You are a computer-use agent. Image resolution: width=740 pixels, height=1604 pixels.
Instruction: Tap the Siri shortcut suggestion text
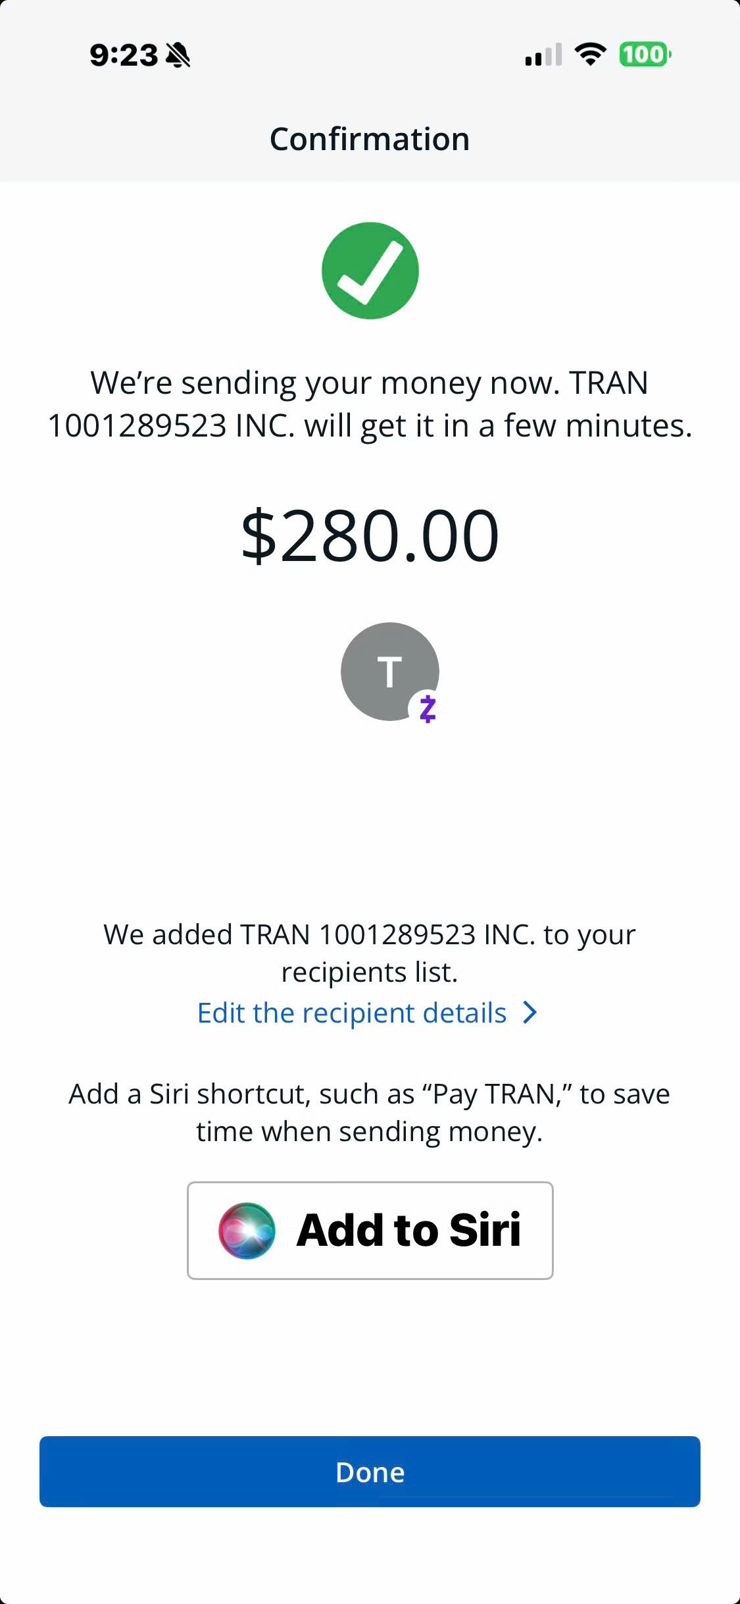[x=370, y=1112]
